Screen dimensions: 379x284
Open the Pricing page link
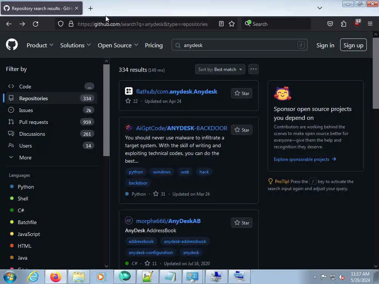pos(154,45)
